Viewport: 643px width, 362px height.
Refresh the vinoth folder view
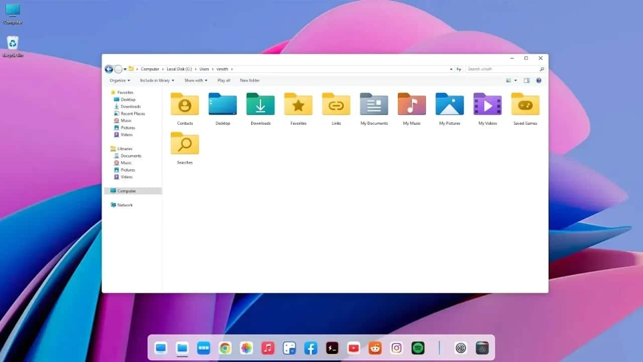pyautogui.click(x=459, y=69)
